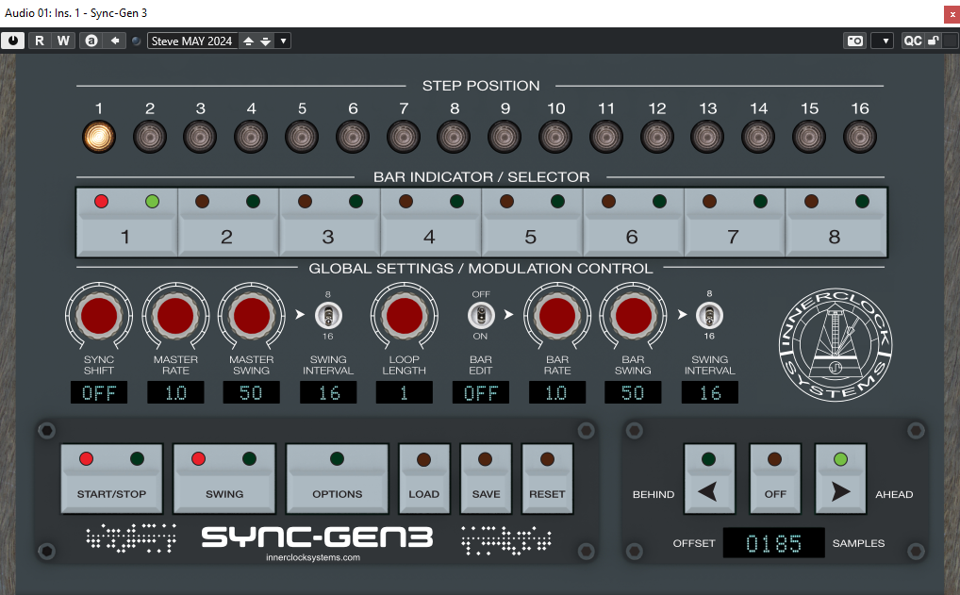Click the step position 9 lamp
The width and height of the screenshot is (960, 595).
click(505, 138)
